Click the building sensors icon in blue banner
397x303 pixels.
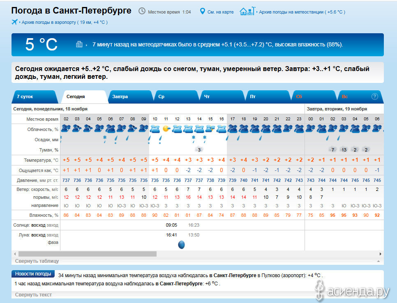79,44
